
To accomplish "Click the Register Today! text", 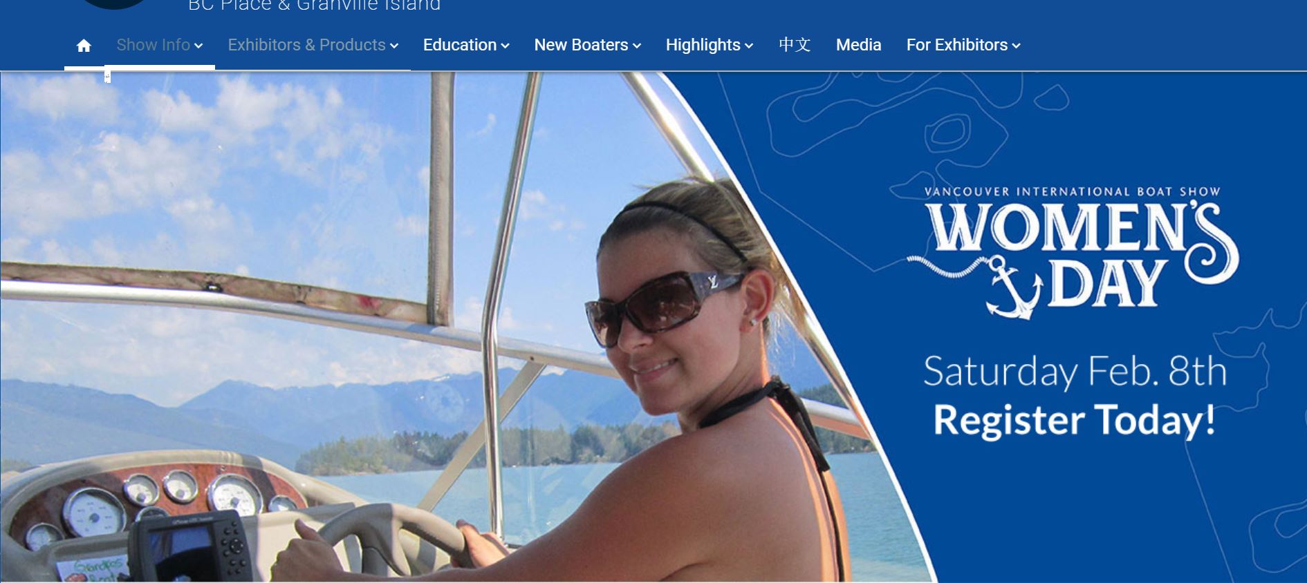I will (1075, 420).
